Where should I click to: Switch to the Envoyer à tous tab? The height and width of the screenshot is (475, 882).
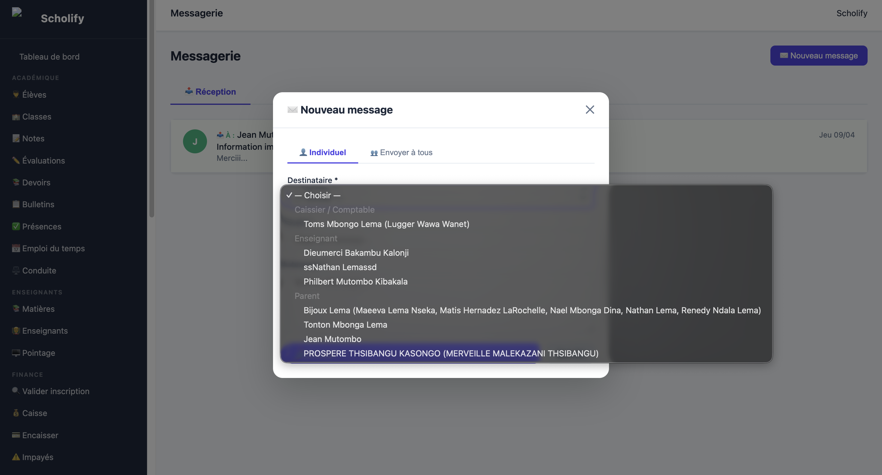401,152
